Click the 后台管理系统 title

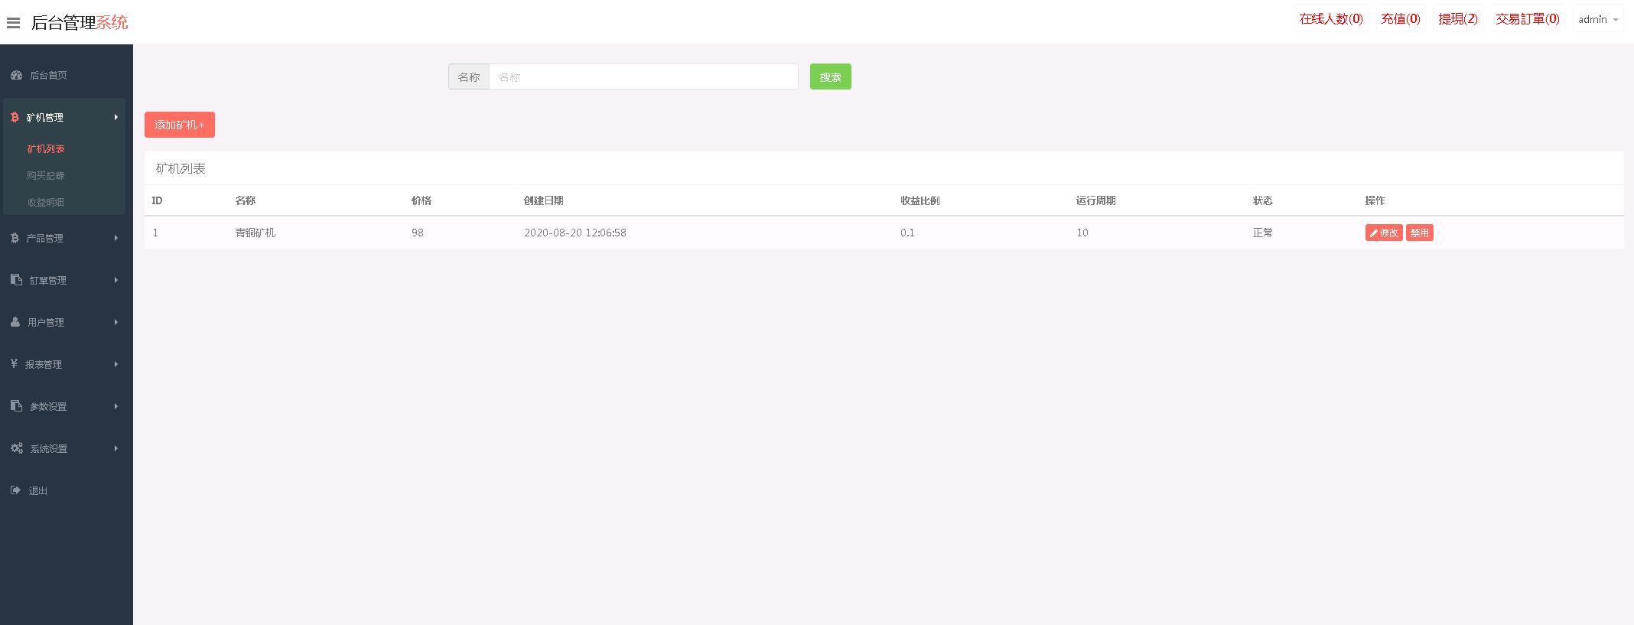[80, 23]
